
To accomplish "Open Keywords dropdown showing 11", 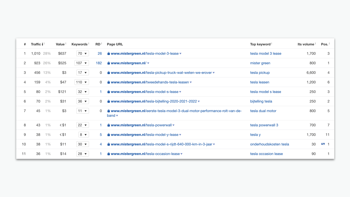I will (82, 111).
